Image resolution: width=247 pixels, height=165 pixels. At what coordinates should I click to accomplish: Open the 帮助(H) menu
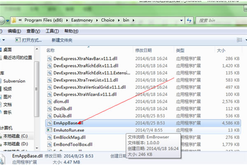71,31
